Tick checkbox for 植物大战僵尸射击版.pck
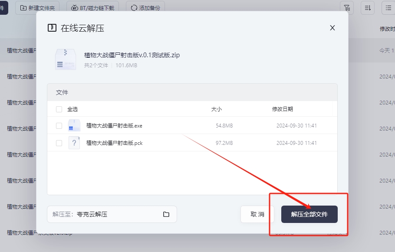395x252 pixels. coord(59,143)
